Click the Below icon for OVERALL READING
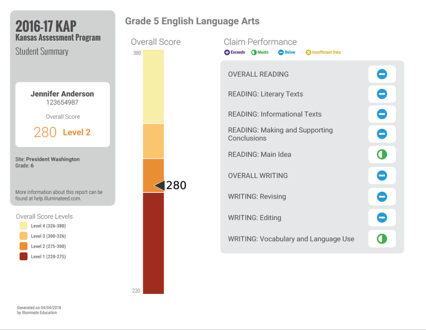Viewport: 426px width, 330px height. (x=382, y=74)
